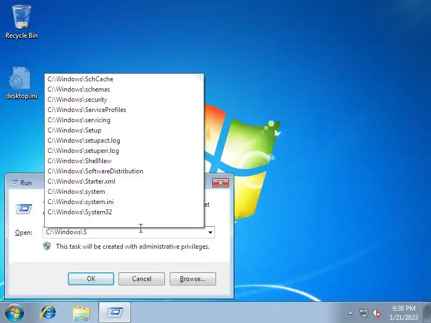Image resolution: width=431 pixels, height=323 pixels.
Task: Close the Run dialog
Action: (x=220, y=182)
